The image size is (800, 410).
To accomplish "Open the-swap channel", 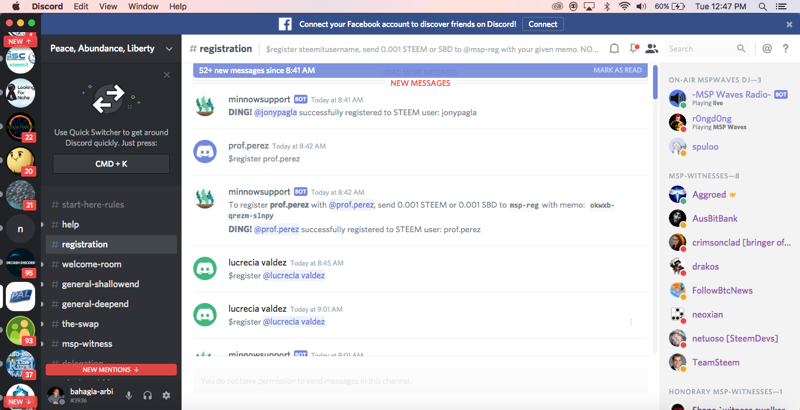I will [111, 324].
